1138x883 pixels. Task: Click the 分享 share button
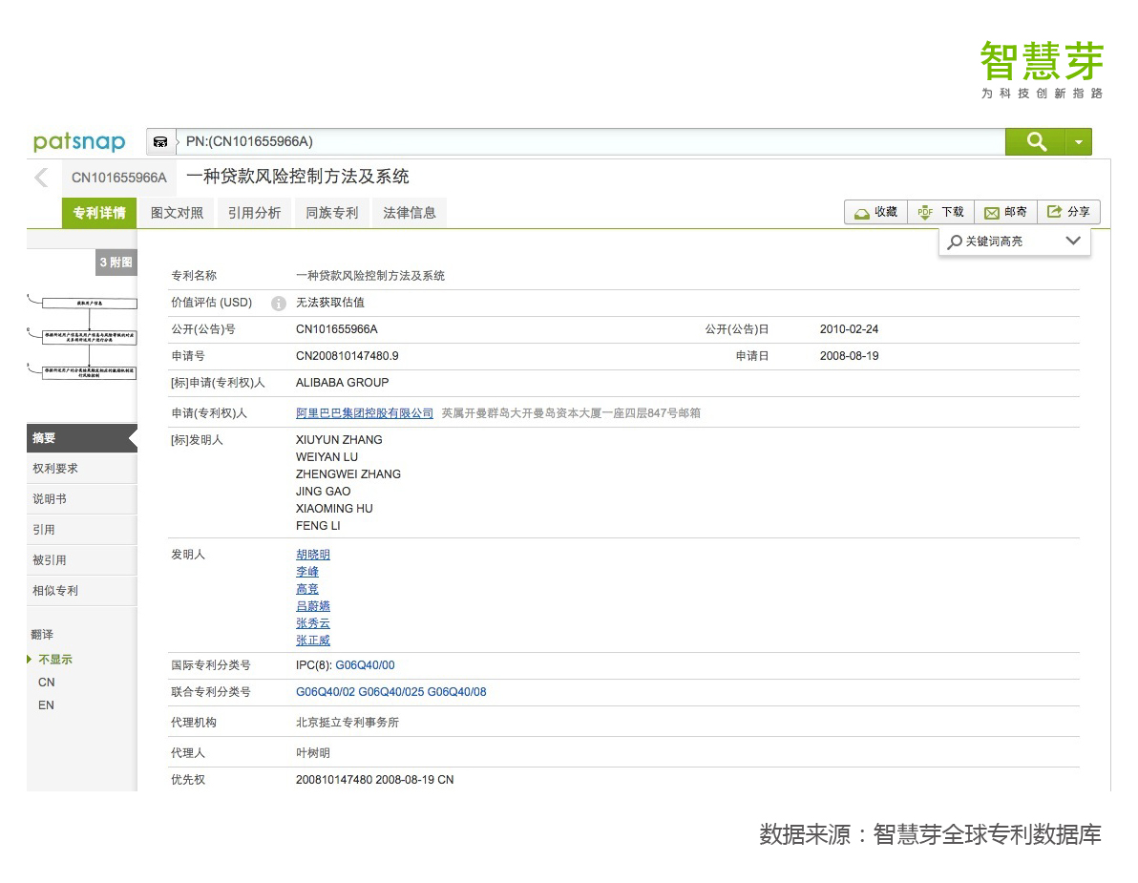(1068, 212)
